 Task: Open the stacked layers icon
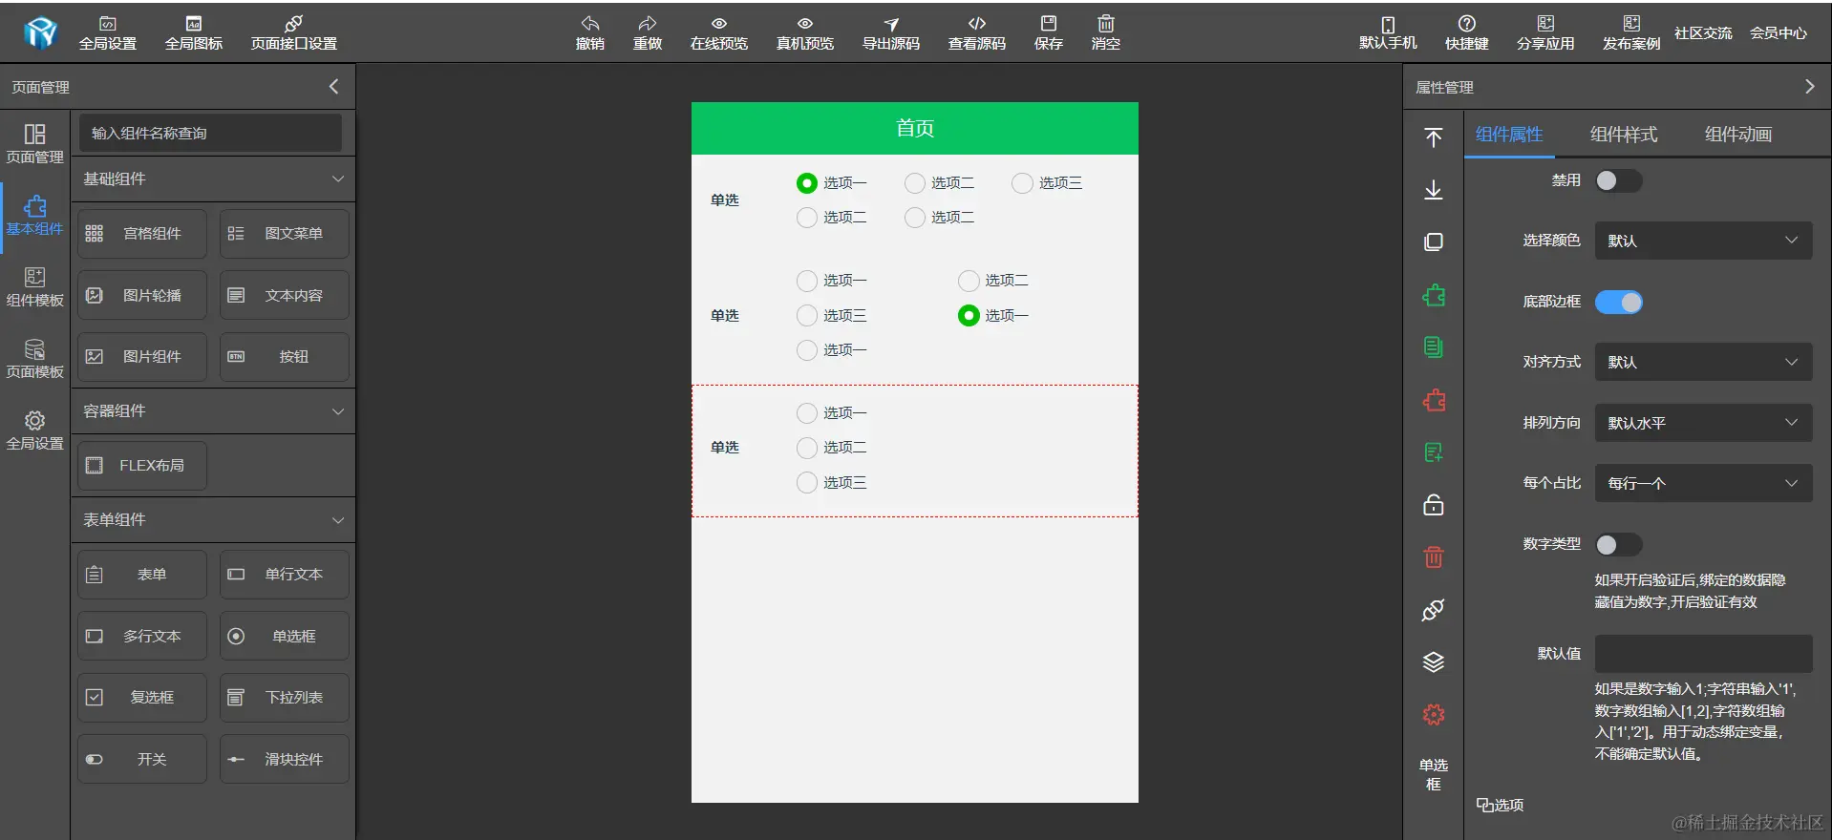click(1434, 662)
